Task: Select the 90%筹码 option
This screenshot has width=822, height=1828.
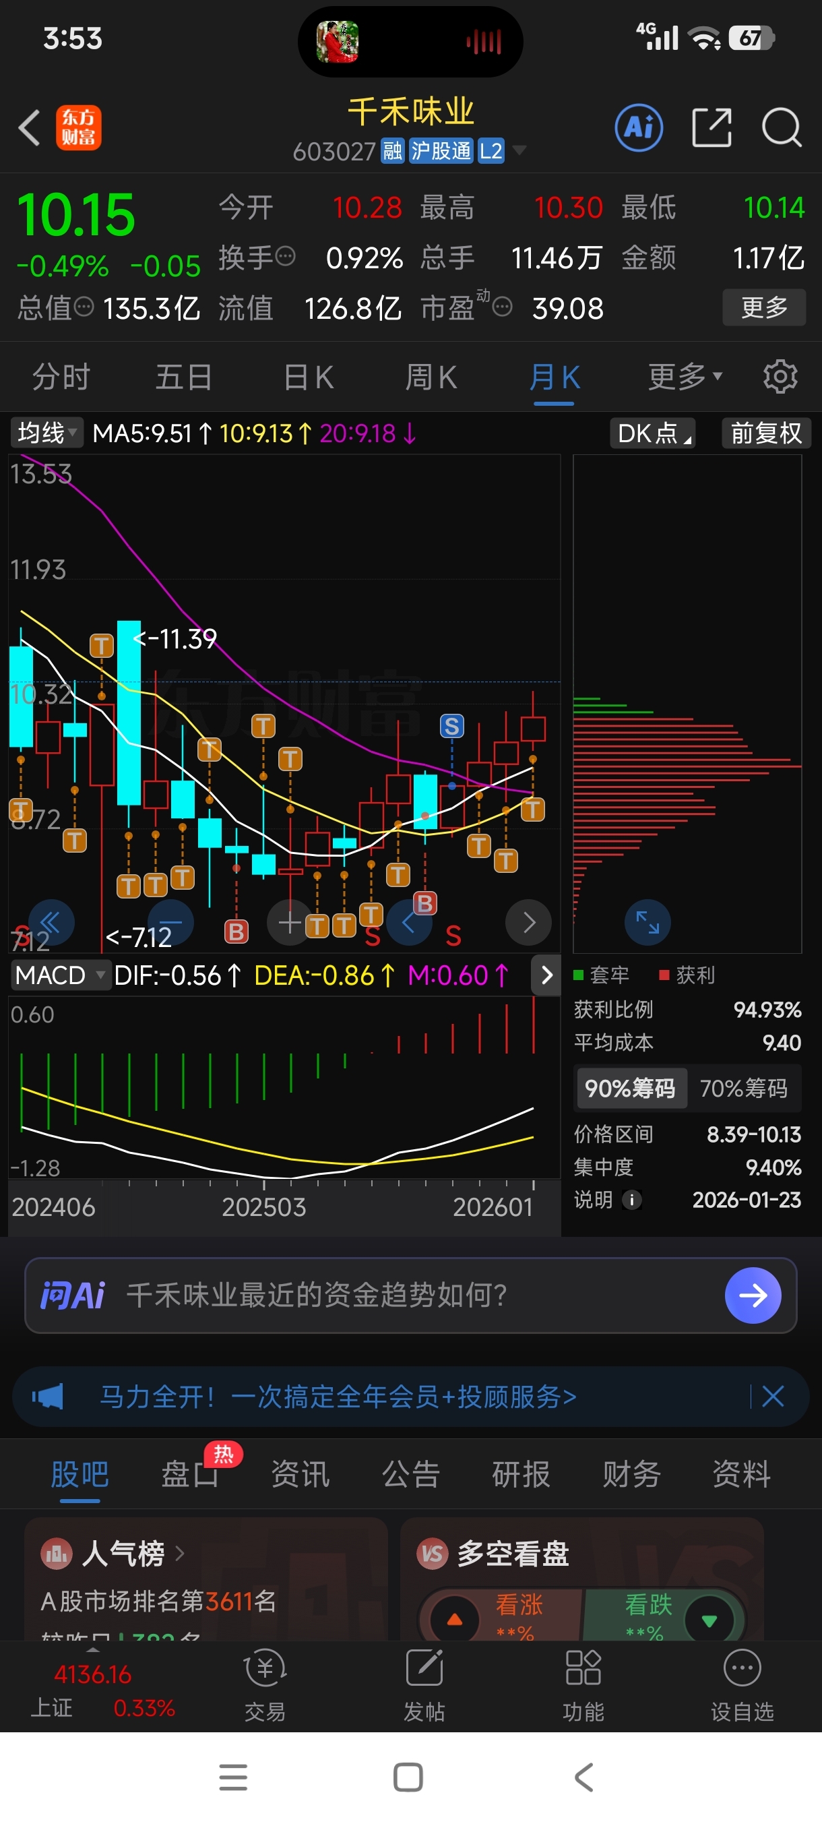Action: [x=631, y=1088]
